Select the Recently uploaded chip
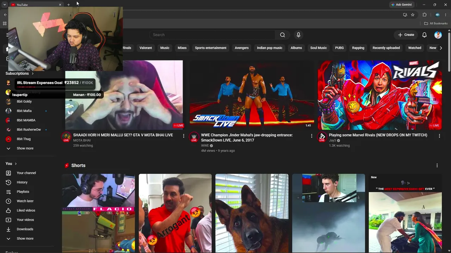The height and width of the screenshot is (253, 451). point(386,48)
